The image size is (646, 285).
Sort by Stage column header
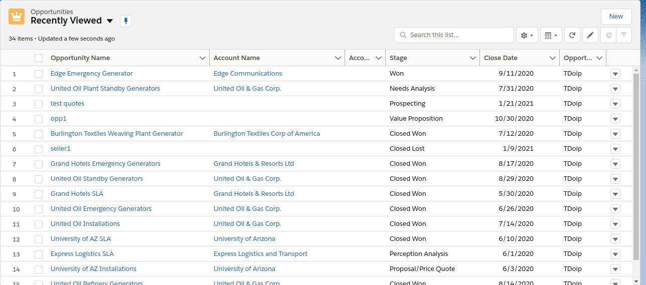[x=398, y=58]
